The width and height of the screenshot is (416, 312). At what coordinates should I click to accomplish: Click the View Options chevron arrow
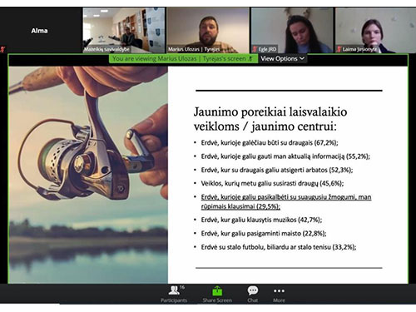(302, 58)
